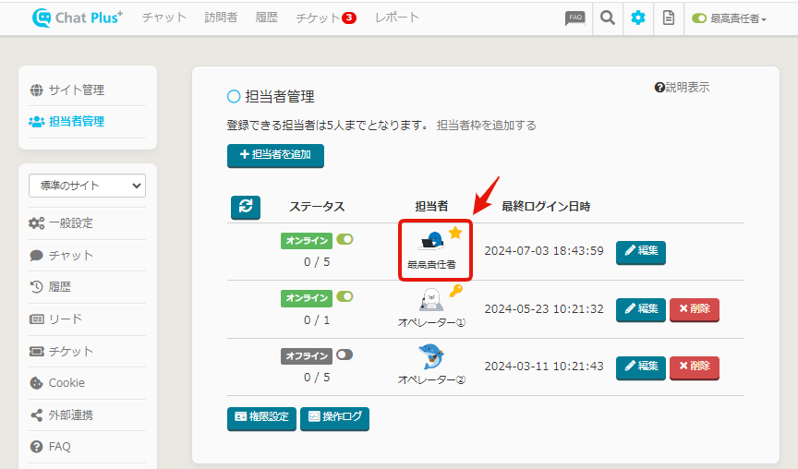This screenshot has height=469, width=798.
Task: Click the document icon in top bar
Action: (669, 18)
